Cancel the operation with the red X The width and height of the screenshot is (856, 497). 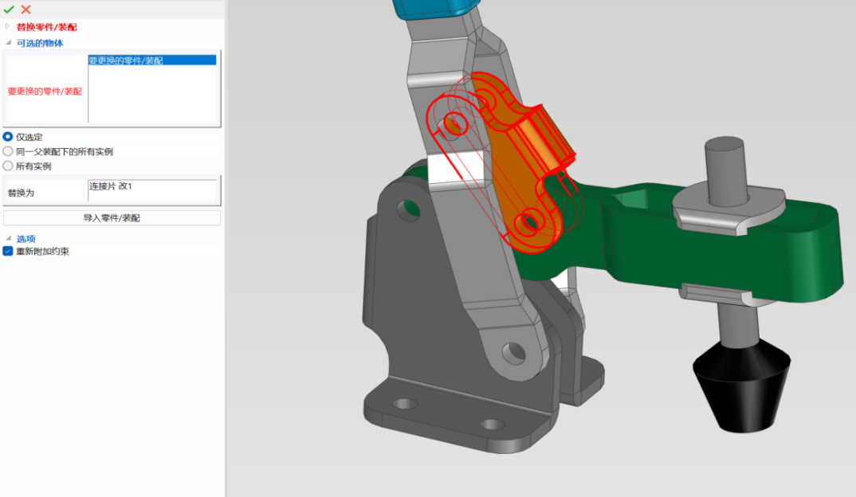(x=26, y=10)
